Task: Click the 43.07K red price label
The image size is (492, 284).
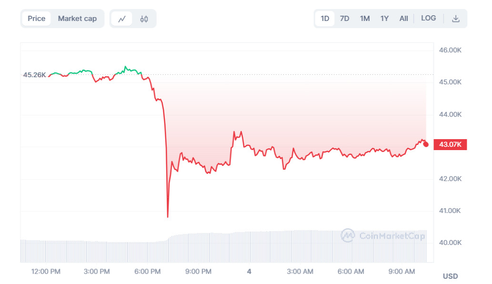Action: pos(450,144)
